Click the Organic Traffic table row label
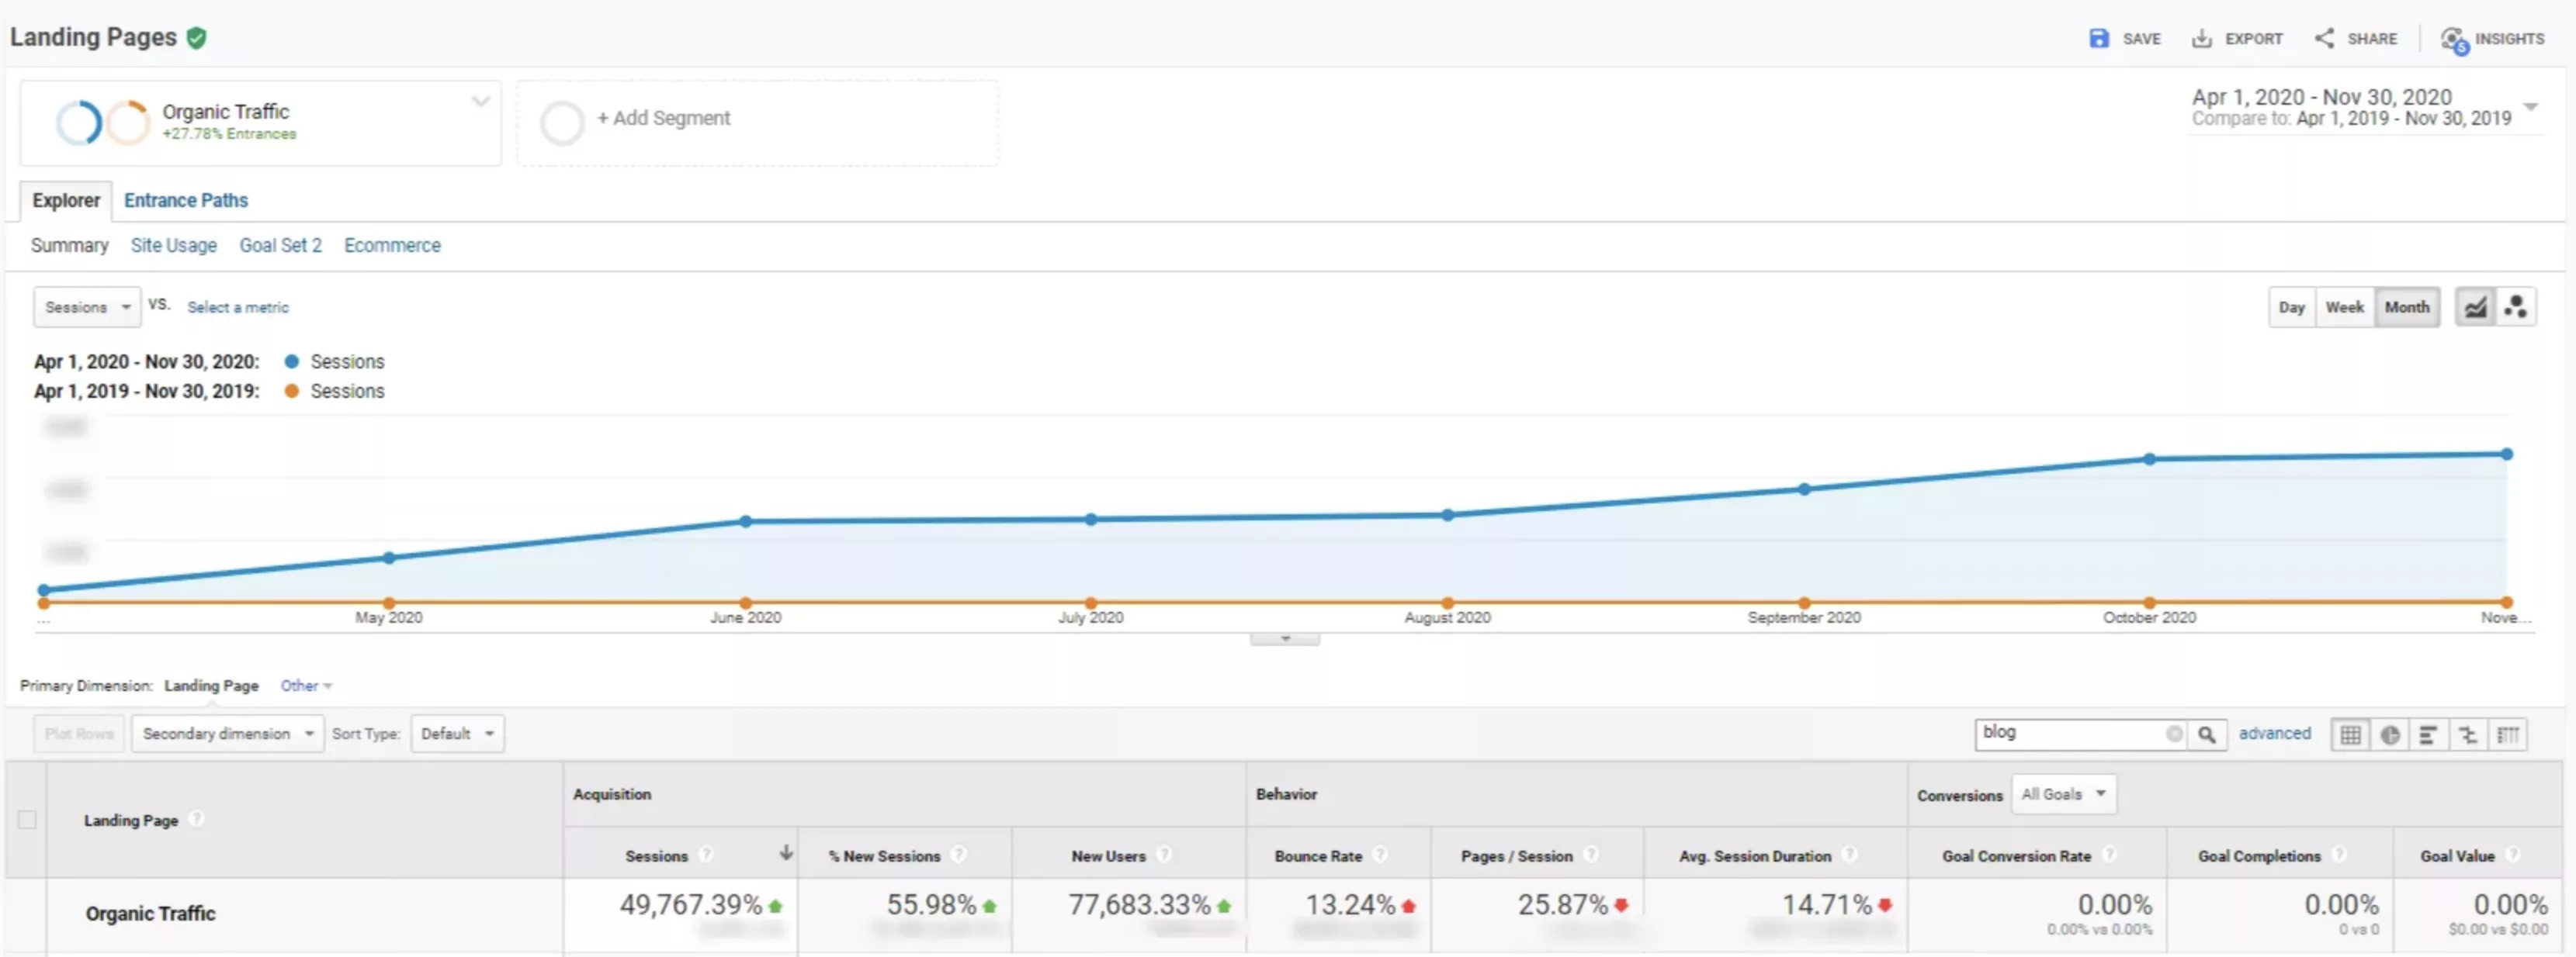The image size is (2576, 957). (150, 914)
